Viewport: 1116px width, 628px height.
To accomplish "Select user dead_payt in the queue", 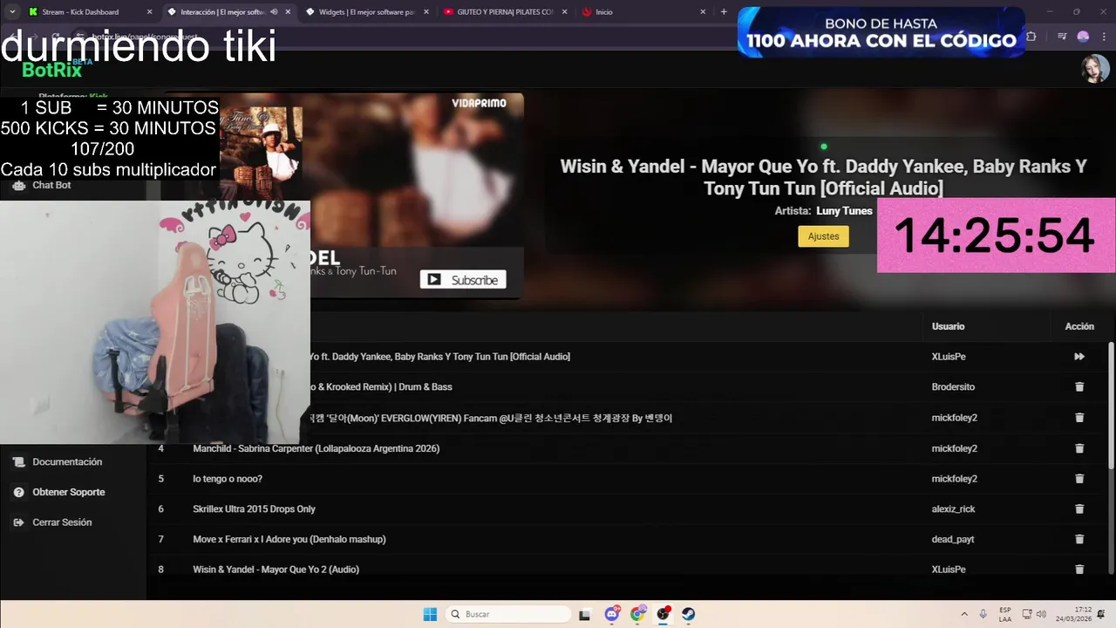I will click(x=953, y=539).
